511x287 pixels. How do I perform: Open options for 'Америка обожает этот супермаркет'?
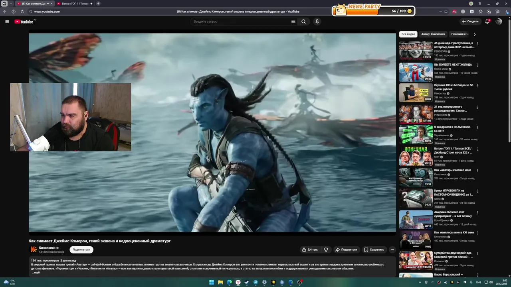tap(478, 212)
